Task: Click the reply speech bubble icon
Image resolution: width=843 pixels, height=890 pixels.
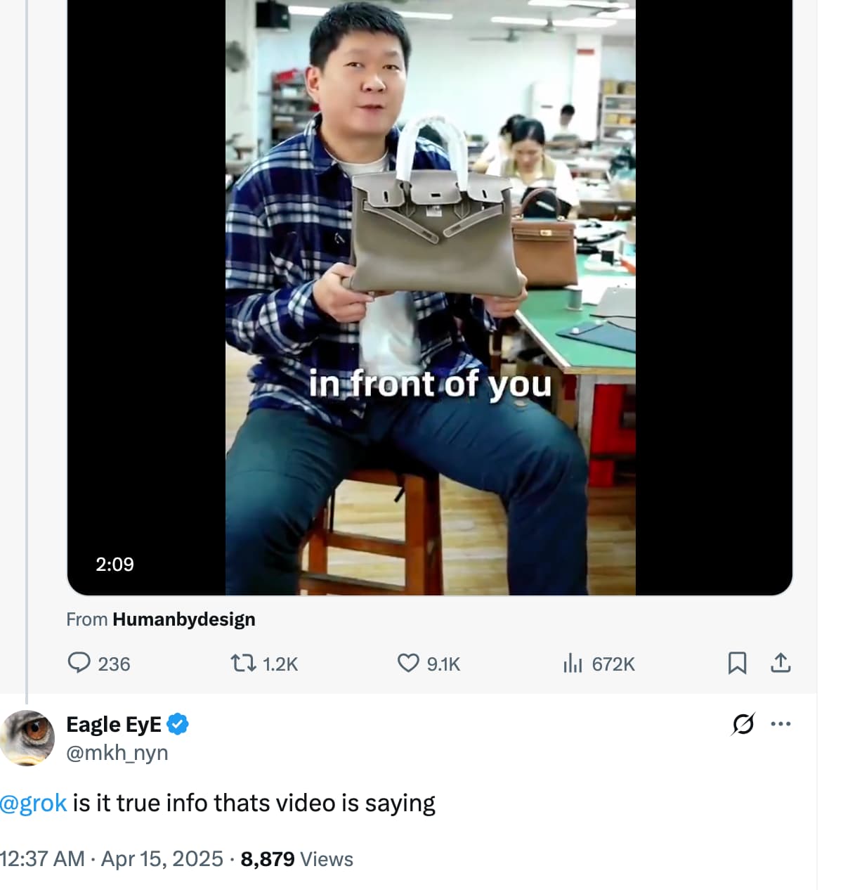Action: (79, 663)
